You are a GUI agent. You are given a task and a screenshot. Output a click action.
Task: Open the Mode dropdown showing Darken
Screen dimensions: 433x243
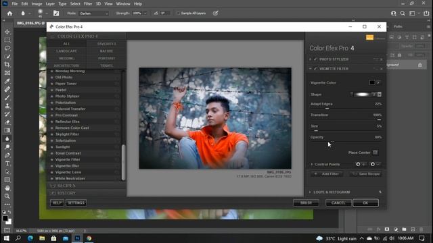(93, 13)
